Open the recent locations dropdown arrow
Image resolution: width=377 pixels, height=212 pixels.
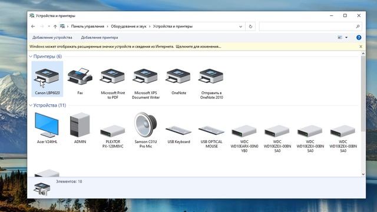(x=49, y=26)
